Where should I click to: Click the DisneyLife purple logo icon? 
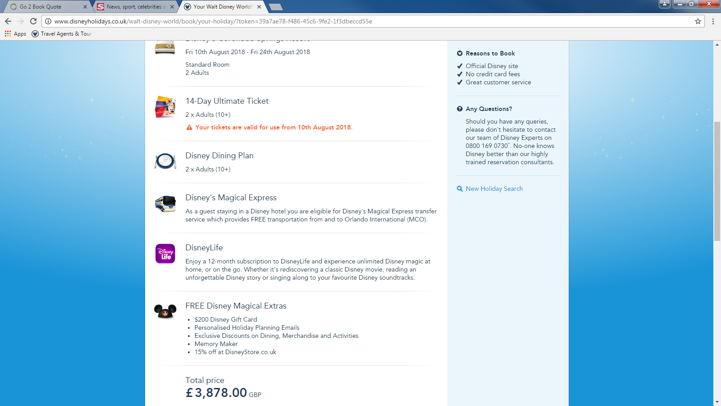point(165,254)
